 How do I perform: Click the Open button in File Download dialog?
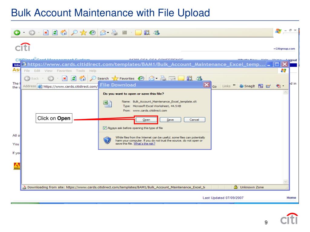(x=146, y=120)
